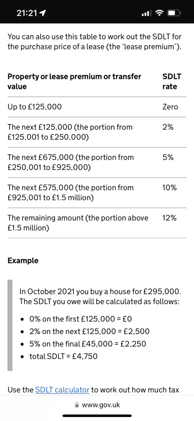Image resolution: width=194 pixels, height=421 pixels.
Task: Tap the location arrow next to time
Action: [x=42, y=13]
